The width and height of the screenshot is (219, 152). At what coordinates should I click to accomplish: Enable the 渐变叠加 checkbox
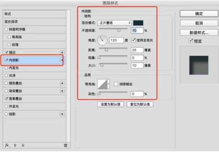click(x=6, y=91)
